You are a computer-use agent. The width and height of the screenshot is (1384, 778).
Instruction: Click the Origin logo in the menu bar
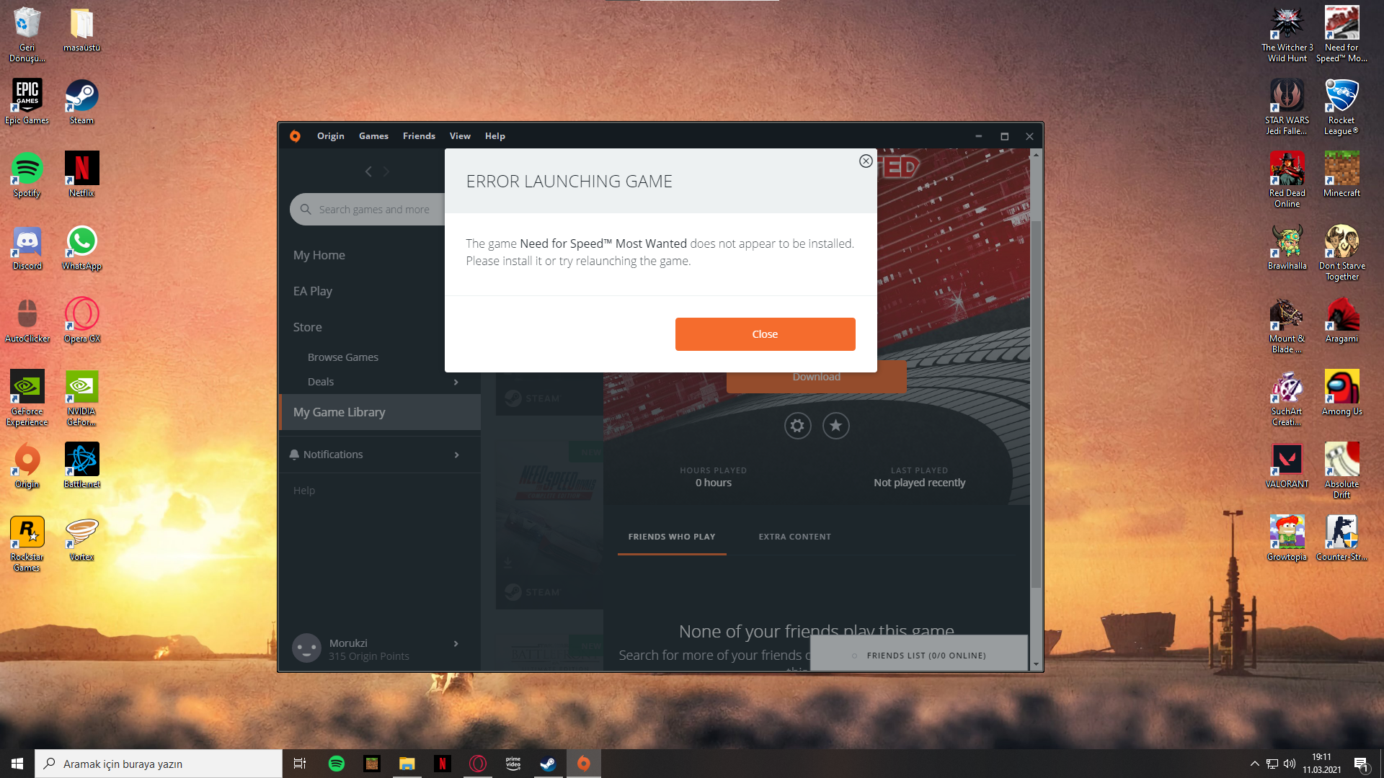(x=295, y=136)
